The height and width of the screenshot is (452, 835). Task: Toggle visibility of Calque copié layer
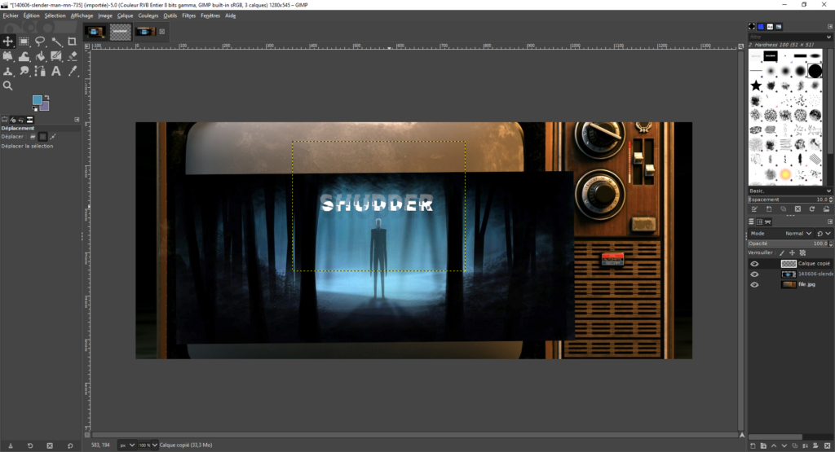tap(754, 264)
